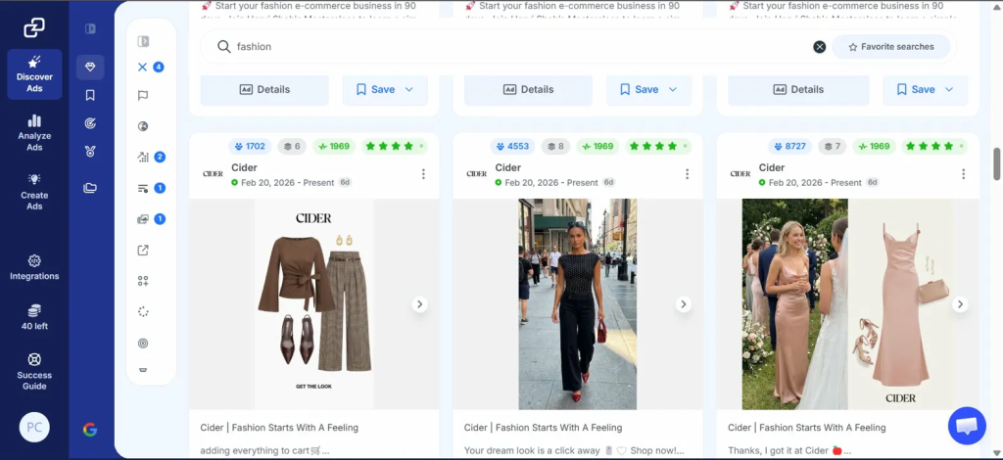
Task: Select the diamond icon in secondary sidebar
Action: click(x=90, y=68)
